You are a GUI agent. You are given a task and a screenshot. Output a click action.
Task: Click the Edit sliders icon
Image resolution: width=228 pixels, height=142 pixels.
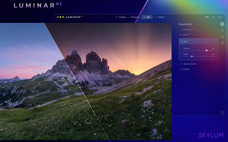[x=145, y=17]
